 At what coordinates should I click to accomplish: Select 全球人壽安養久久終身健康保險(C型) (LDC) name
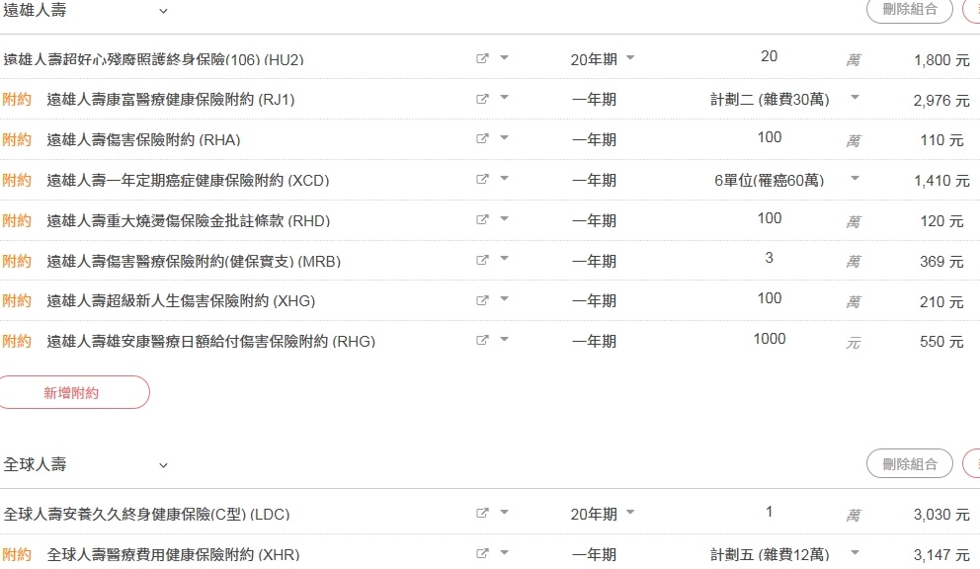147,514
